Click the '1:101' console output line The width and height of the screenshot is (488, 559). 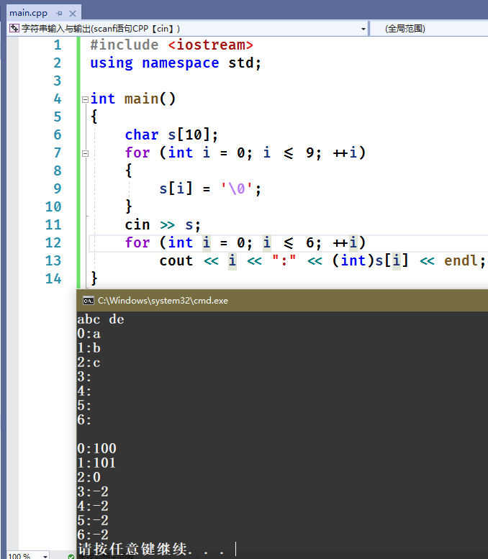96,463
